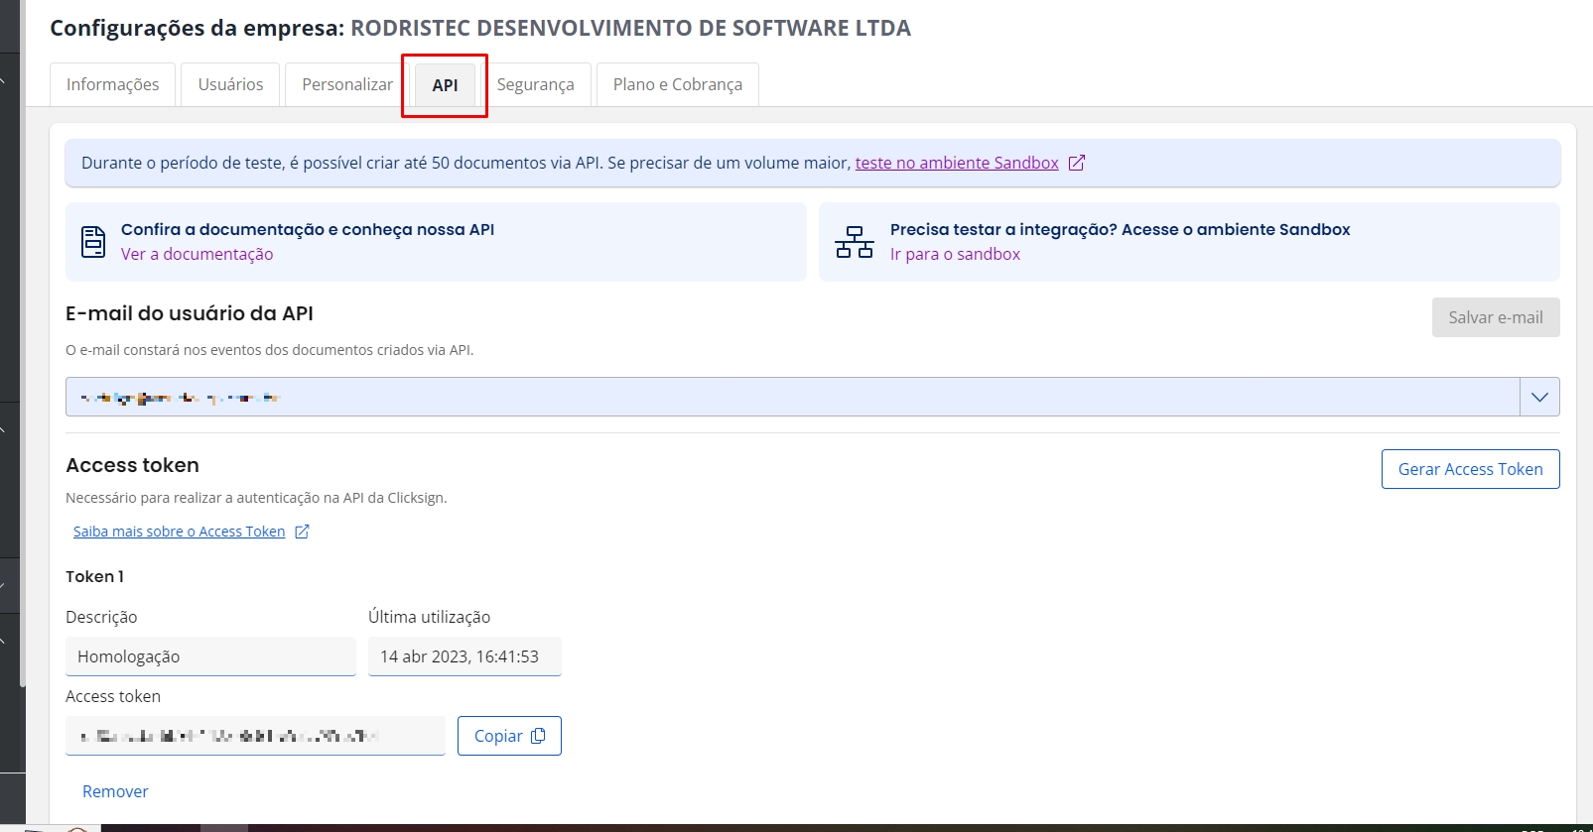Open the Segurança tab
1593x832 pixels.
click(535, 84)
